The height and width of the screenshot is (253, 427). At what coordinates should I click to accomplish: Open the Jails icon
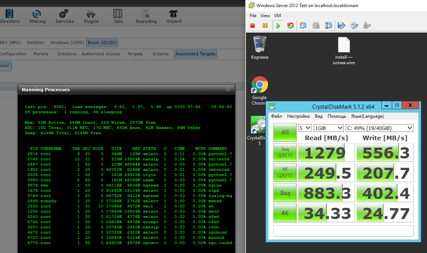tap(118, 16)
